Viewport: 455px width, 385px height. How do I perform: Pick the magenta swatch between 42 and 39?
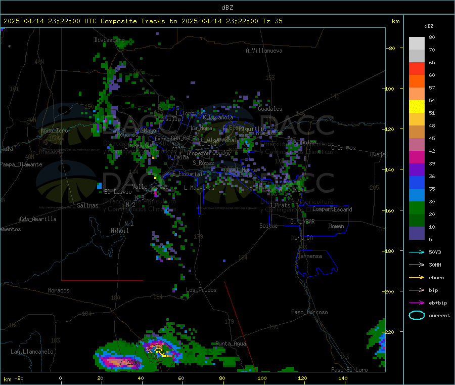tap(417, 157)
